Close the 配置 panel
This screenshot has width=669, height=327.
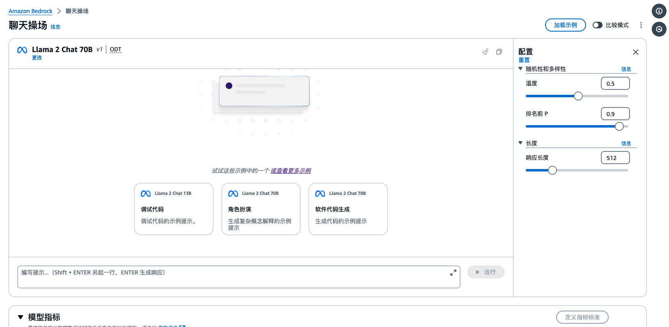[636, 52]
